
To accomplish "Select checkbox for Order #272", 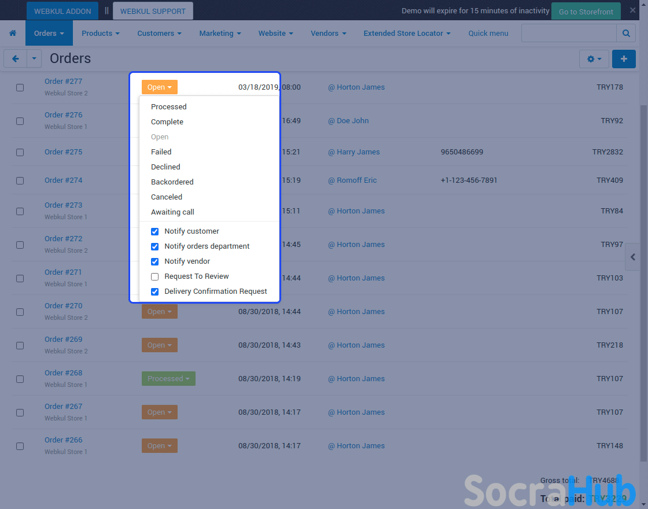I will click(x=20, y=245).
